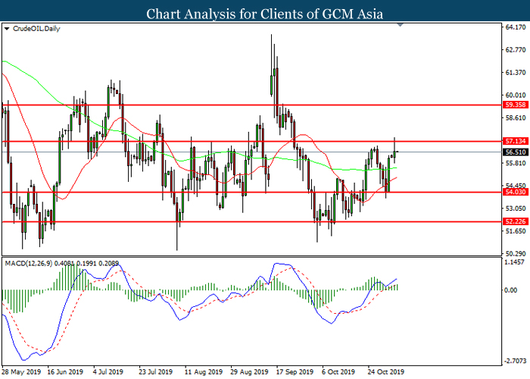The width and height of the screenshot is (530, 379).
Task: Select the 54.030 support price label
Action: 516,193
